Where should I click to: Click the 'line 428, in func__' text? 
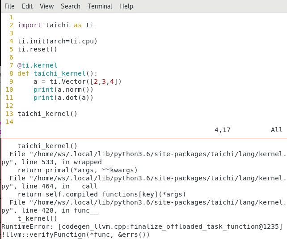click(x=59, y=211)
